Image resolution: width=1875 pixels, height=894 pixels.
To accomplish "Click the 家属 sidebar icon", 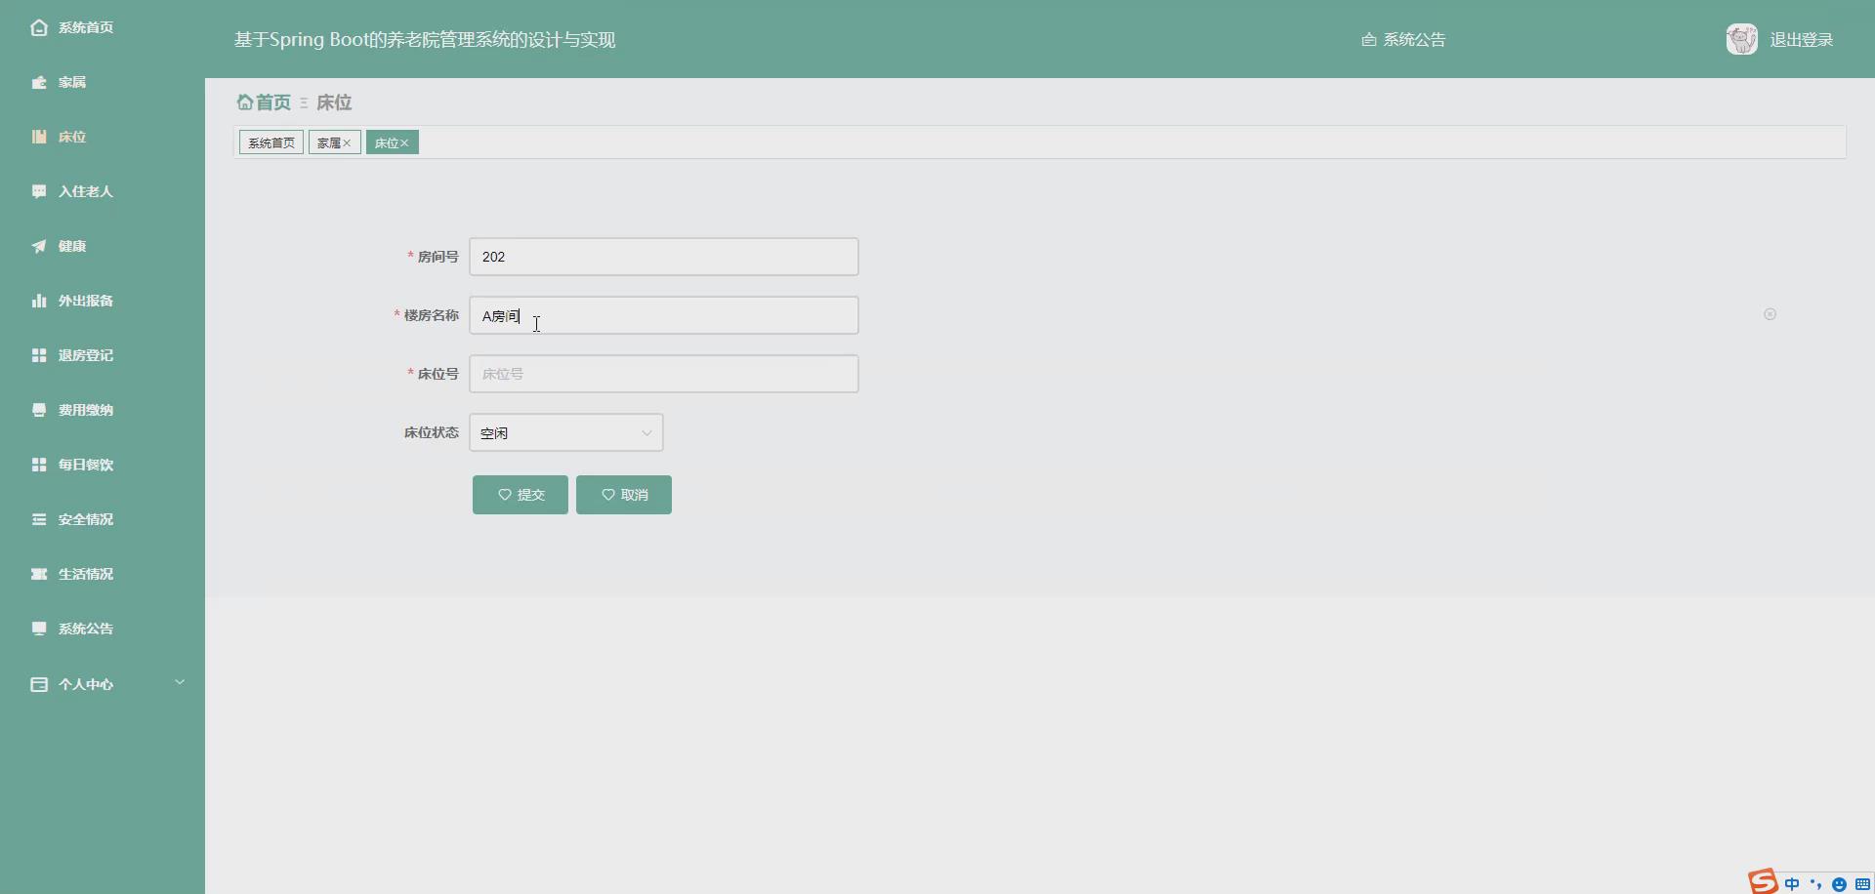I will pyautogui.click(x=39, y=82).
